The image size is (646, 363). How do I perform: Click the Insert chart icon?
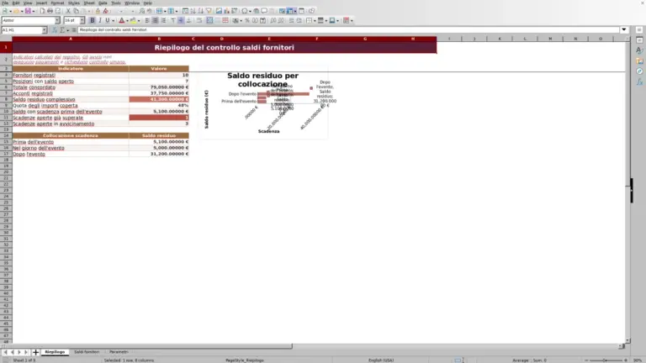(226, 11)
